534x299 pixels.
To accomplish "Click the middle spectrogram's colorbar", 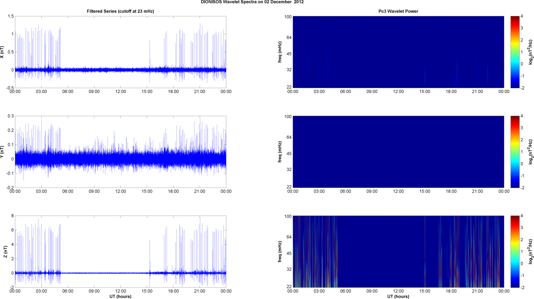I will [x=515, y=152].
